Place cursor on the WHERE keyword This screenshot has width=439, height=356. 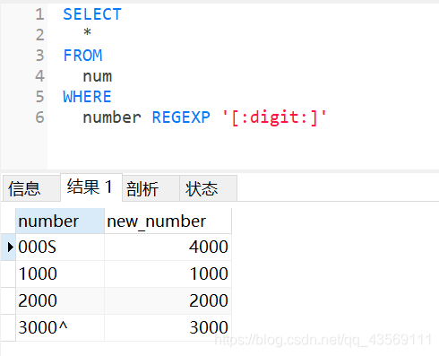pos(87,97)
